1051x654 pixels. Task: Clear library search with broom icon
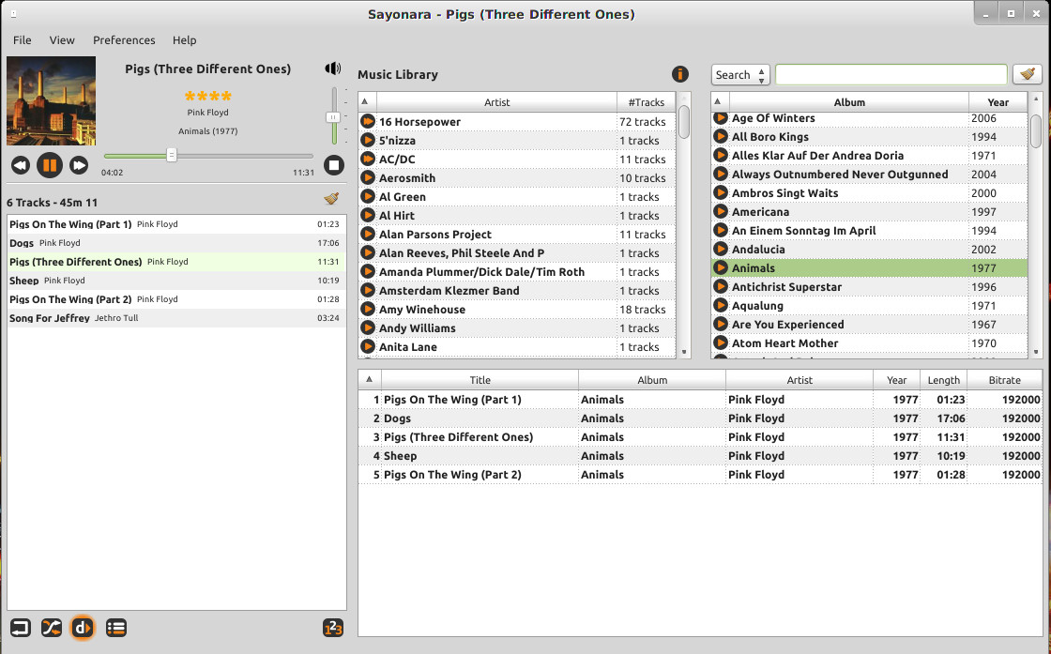1028,74
